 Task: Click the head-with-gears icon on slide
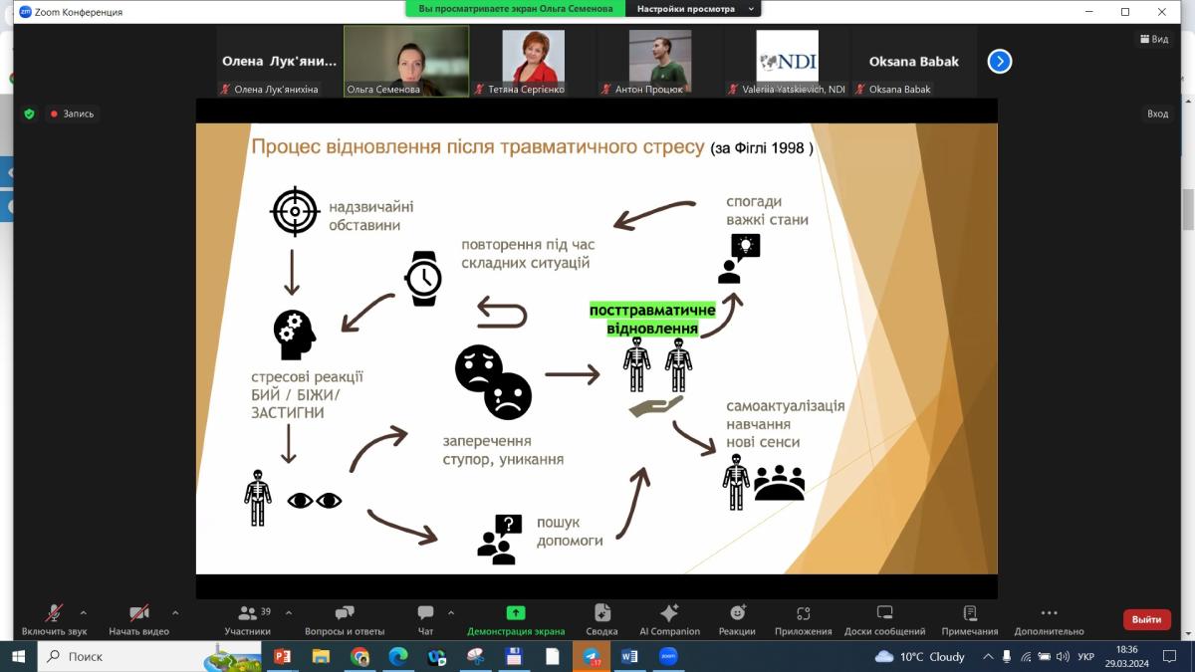point(295,335)
